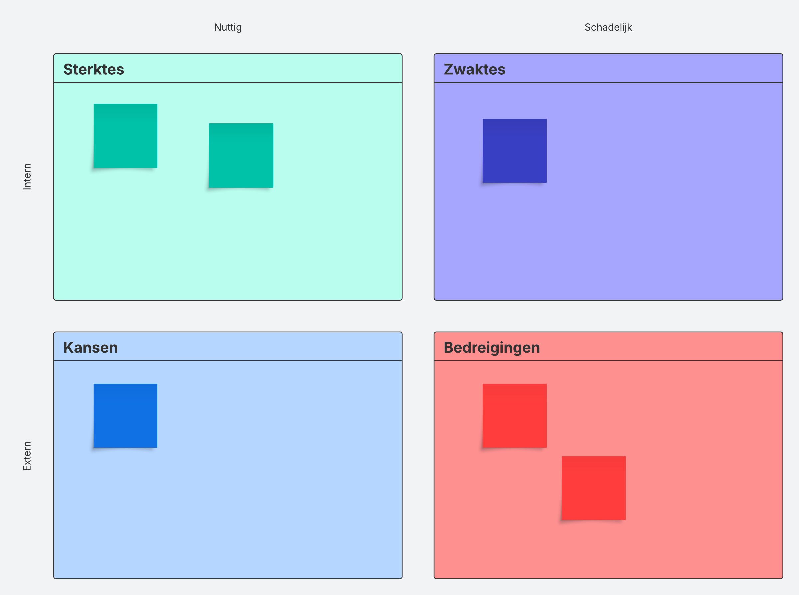Click the lower red sticky note in Bedreigingen
Image resolution: width=799 pixels, height=595 pixels.
[x=593, y=488]
